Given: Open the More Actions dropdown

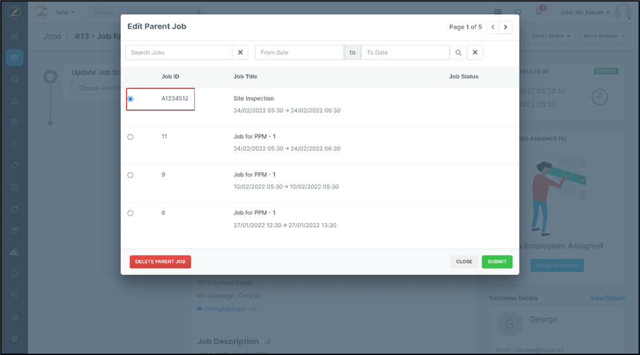Looking at the screenshot, I should click(604, 36).
